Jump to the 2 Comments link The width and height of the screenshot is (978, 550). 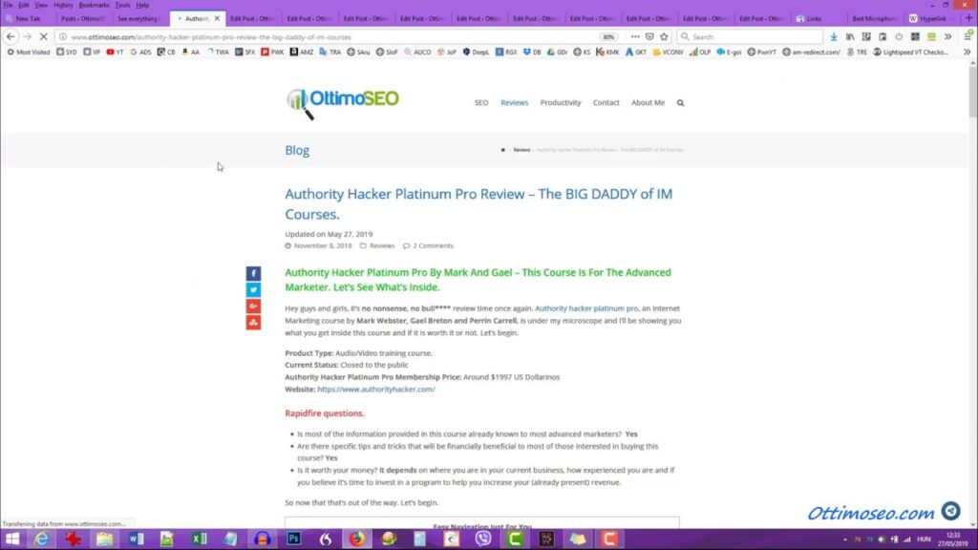pyautogui.click(x=433, y=245)
